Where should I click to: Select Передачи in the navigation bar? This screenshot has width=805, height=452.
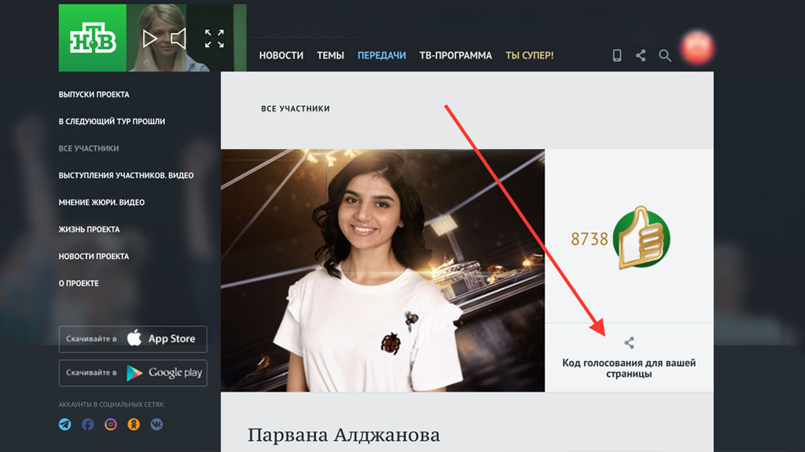(x=381, y=56)
